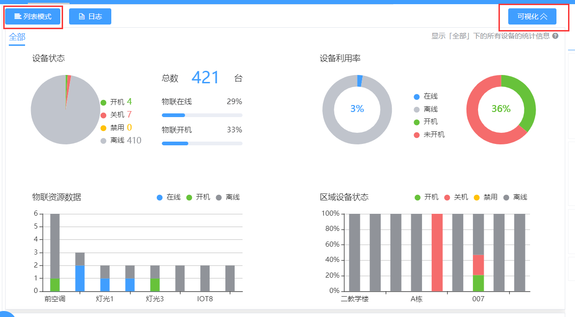Click the 3% online utilization donut chart

pyautogui.click(x=357, y=109)
